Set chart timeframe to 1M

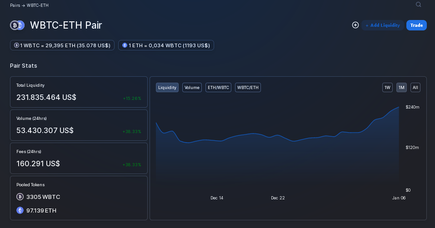click(x=401, y=88)
